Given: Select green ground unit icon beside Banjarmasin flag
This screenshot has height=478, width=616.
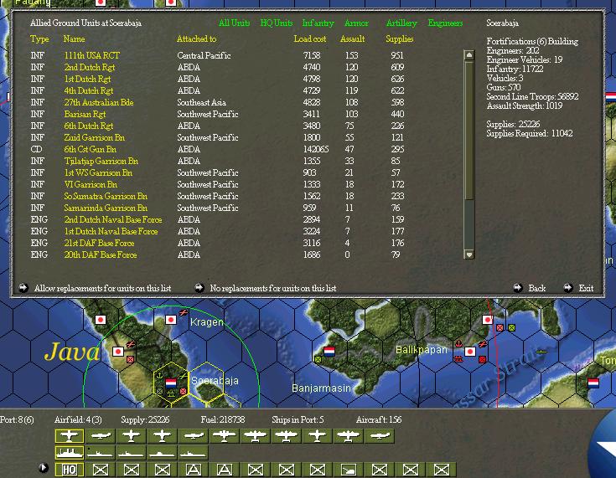Looking at the screenshot, I should point(318,358).
